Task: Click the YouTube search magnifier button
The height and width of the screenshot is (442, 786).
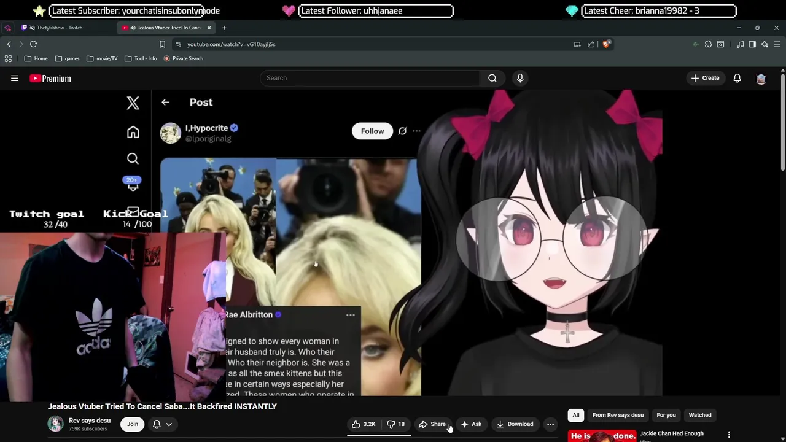Action: point(492,78)
